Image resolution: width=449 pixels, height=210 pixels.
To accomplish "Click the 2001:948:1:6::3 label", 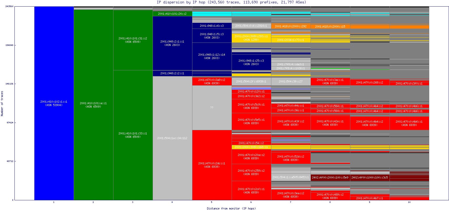I will [212, 26].
